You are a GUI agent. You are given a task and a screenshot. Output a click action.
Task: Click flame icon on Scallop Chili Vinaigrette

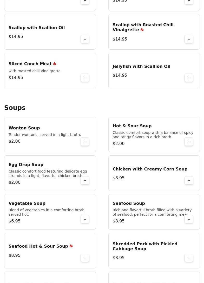(142, 30)
